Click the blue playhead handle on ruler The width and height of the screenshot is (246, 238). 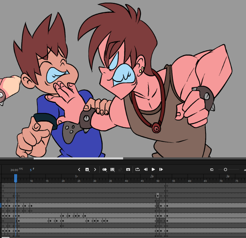coord(15,178)
